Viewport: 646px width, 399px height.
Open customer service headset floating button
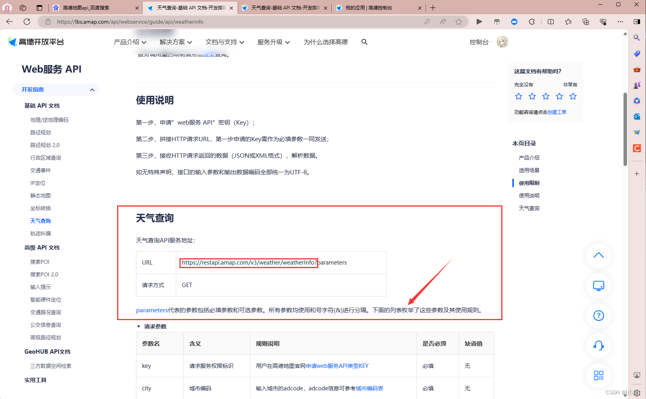click(x=599, y=345)
